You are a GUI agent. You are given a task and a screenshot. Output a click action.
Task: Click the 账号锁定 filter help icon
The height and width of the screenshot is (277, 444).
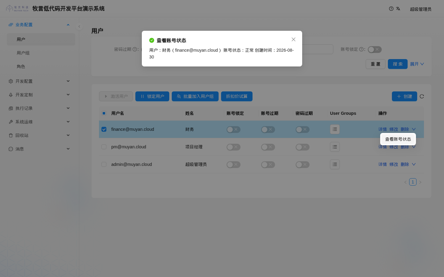point(361,49)
